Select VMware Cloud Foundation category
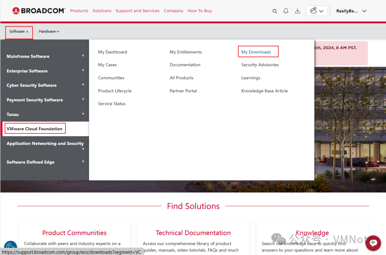Viewport: 386px width, 255px height. coord(34,129)
